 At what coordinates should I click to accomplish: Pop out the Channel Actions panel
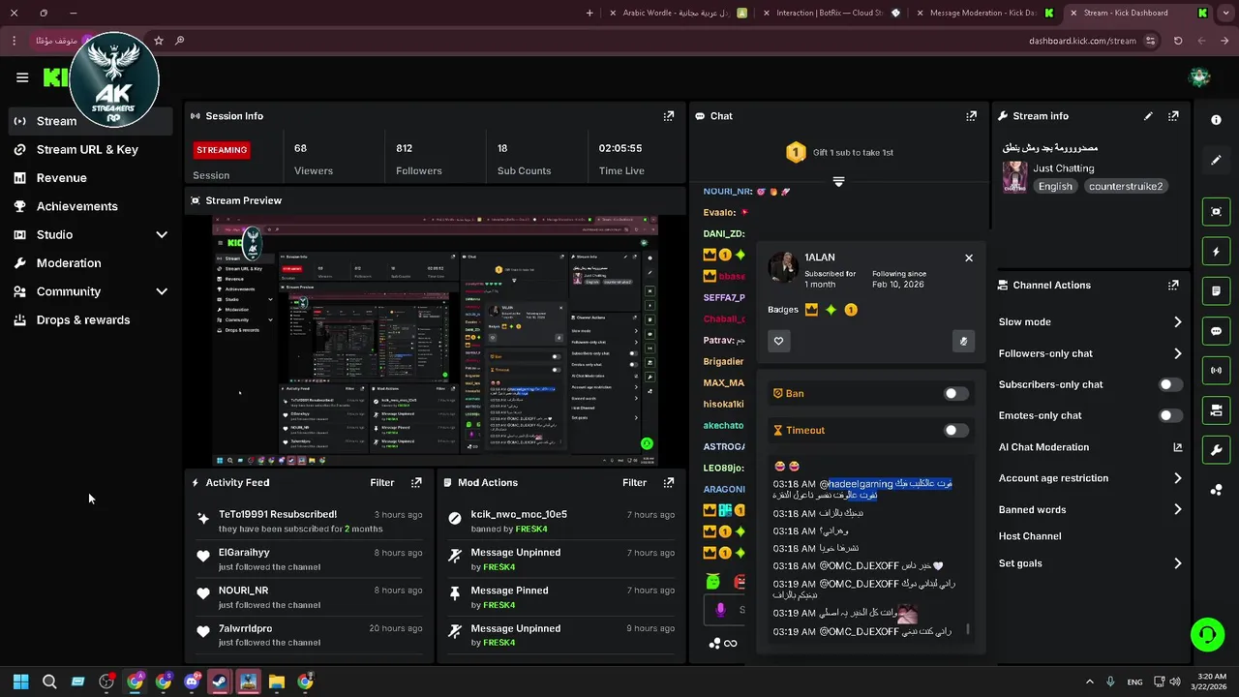click(1173, 285)
